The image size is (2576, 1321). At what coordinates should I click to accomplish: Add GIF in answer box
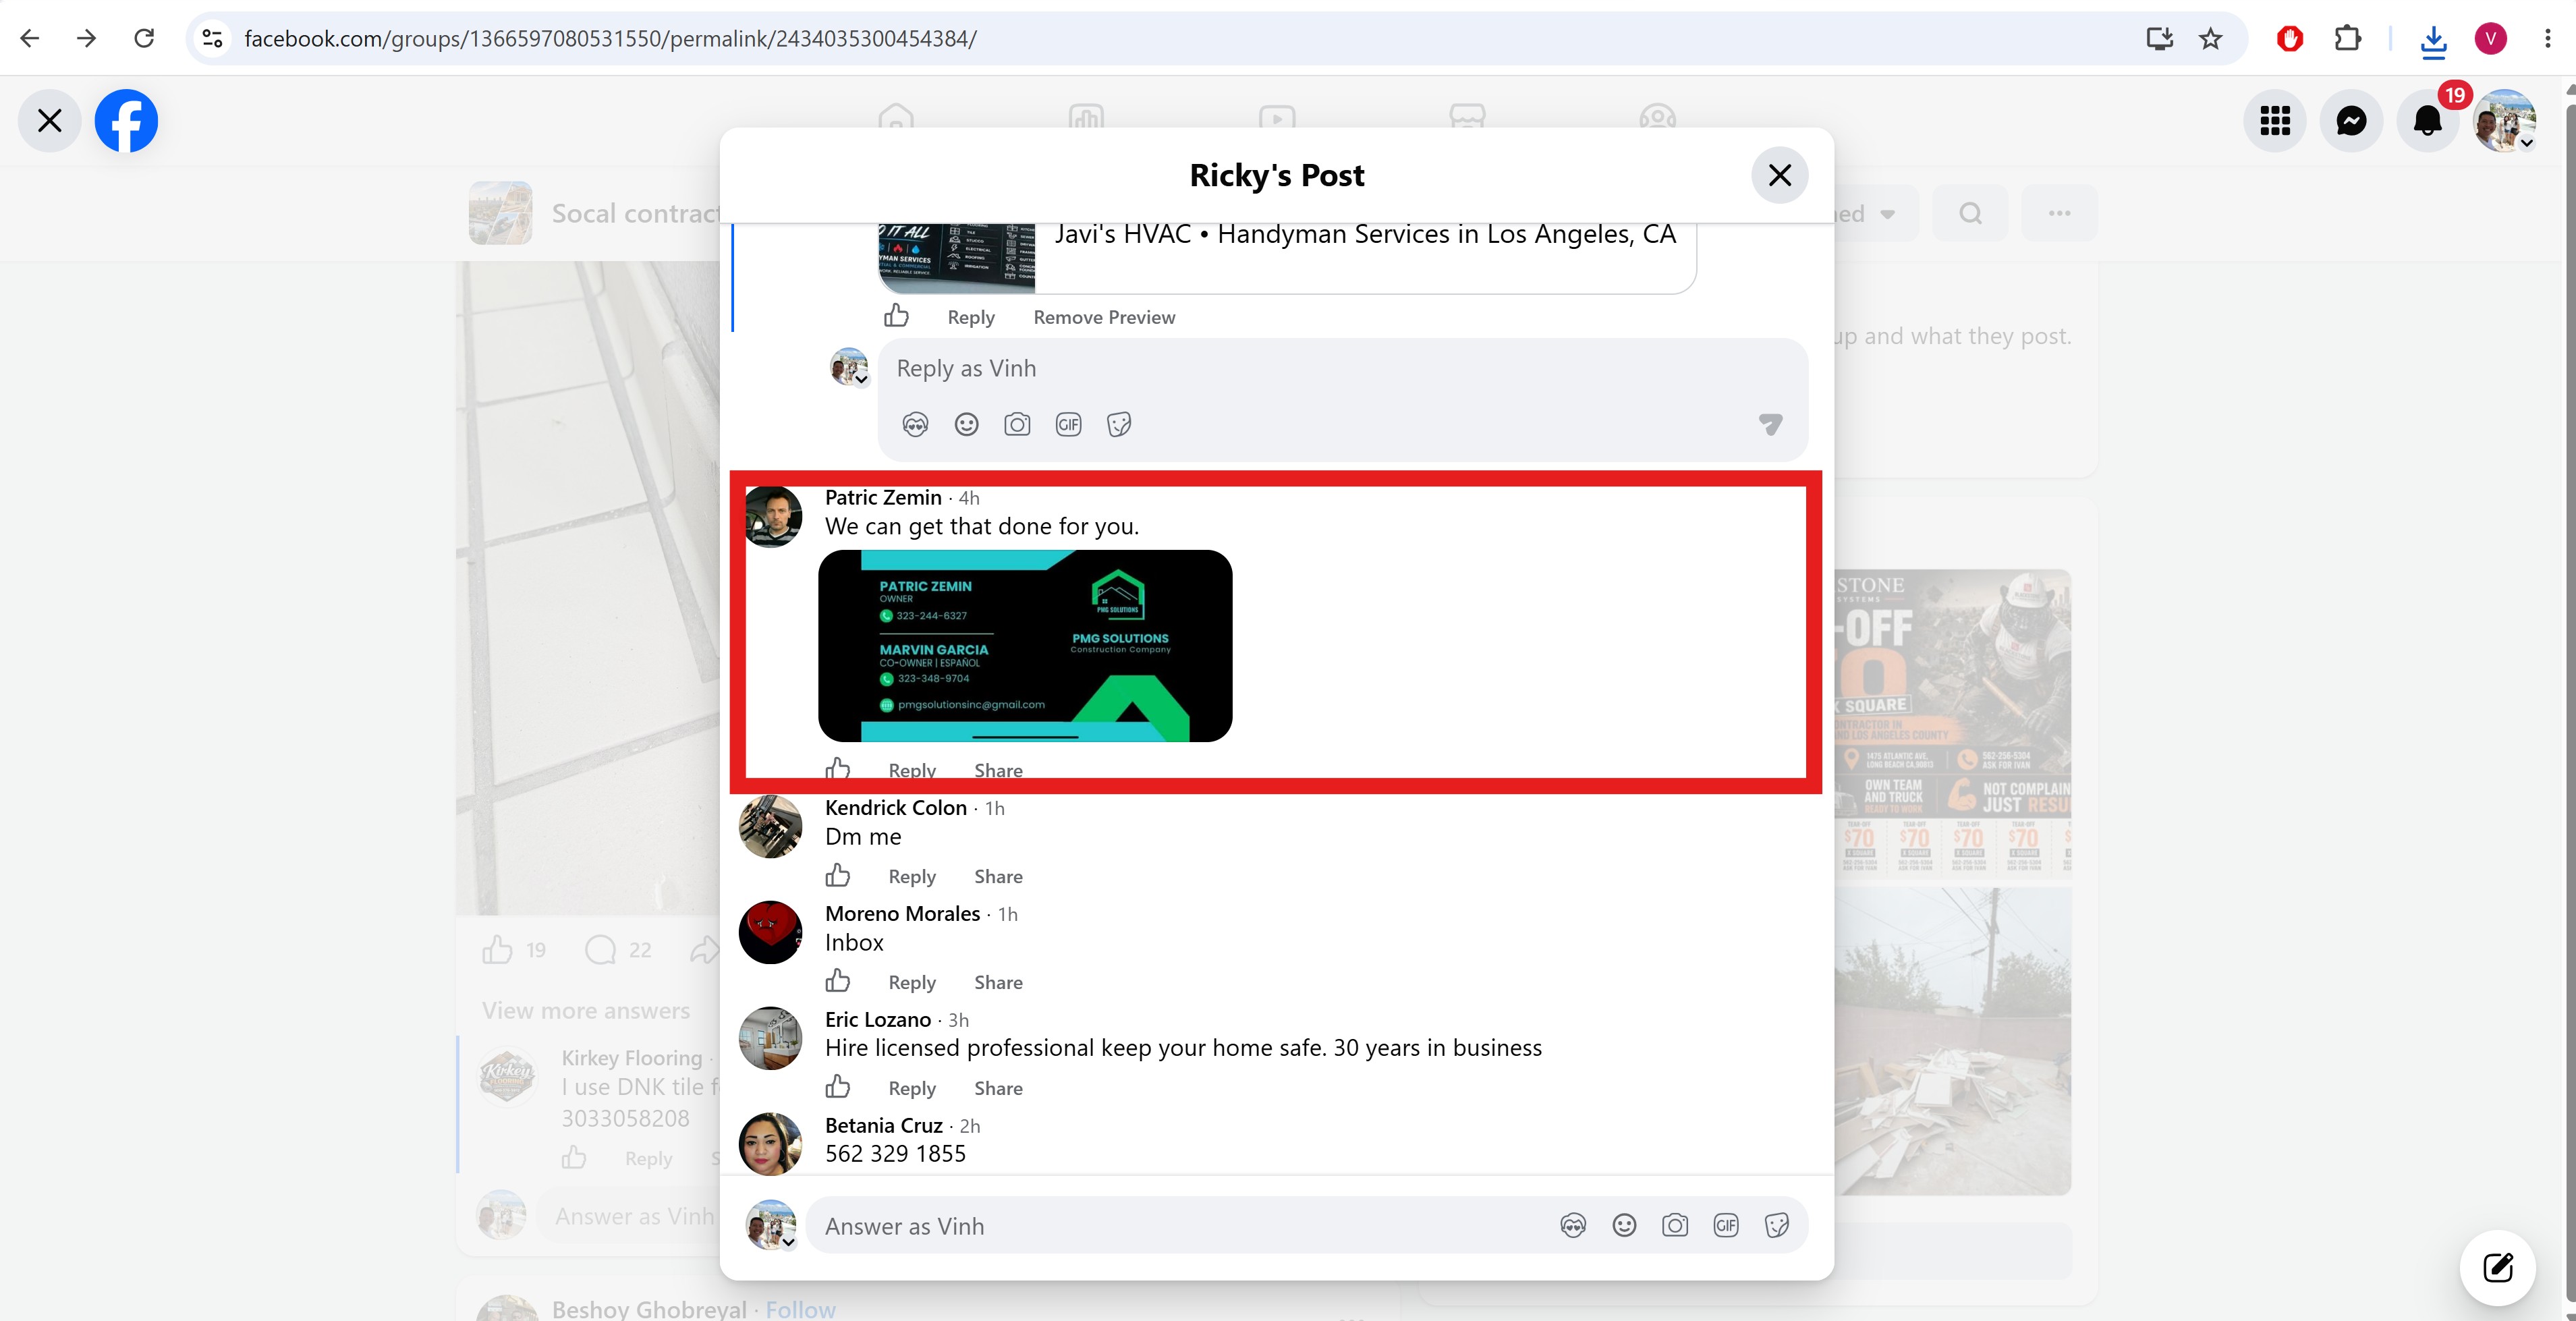1726,1226
